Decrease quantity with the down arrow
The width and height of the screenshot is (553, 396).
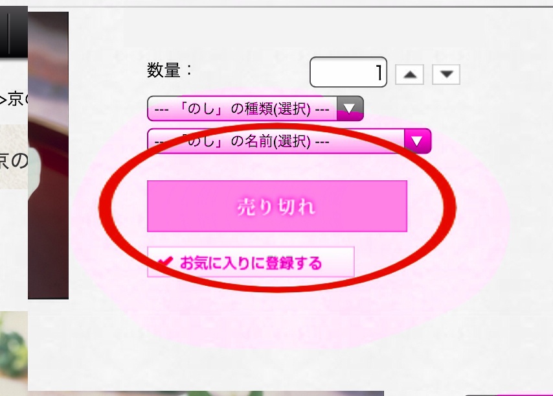tap(446, 75)
